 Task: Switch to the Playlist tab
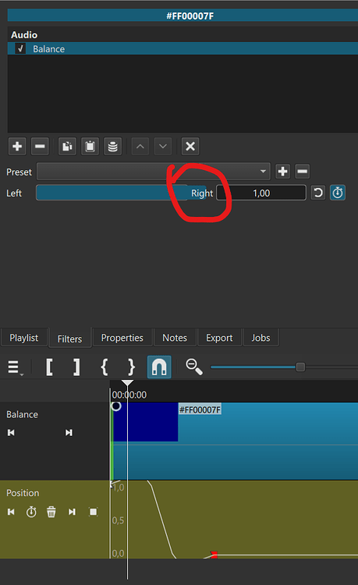[x=24, y=338]
